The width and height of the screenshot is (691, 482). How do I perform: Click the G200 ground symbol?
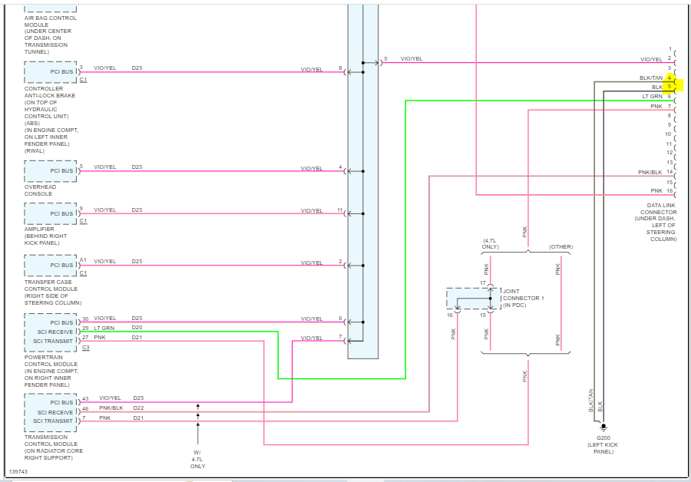pos(603,427)
